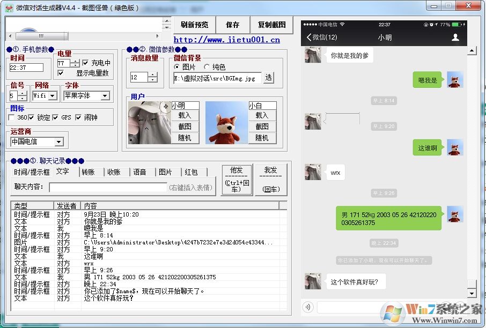The width and height of the screenshot is (486, 328).
Task: Expand the 运营商 carrier dropdown 中国电信
Action: (x=59, y=141)
